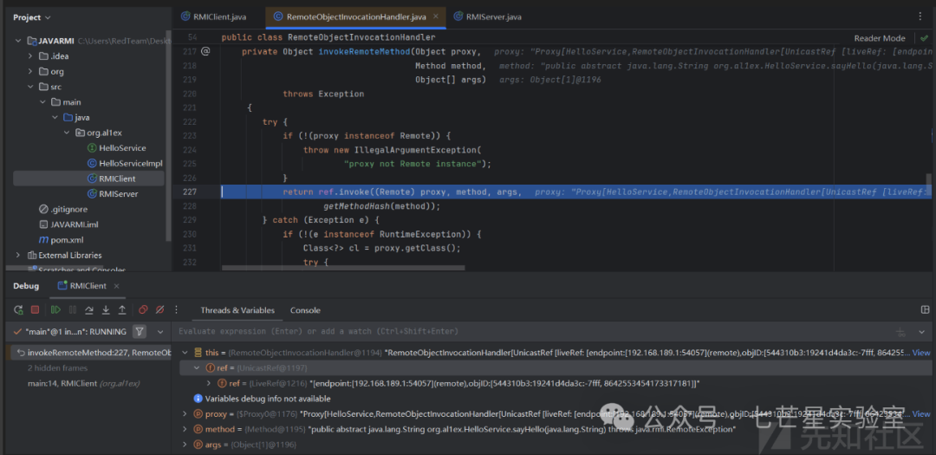The height and width of the screenshot is (455, 936).
Task: Select the RMIClient debug session tab
Action: [81, 286]
